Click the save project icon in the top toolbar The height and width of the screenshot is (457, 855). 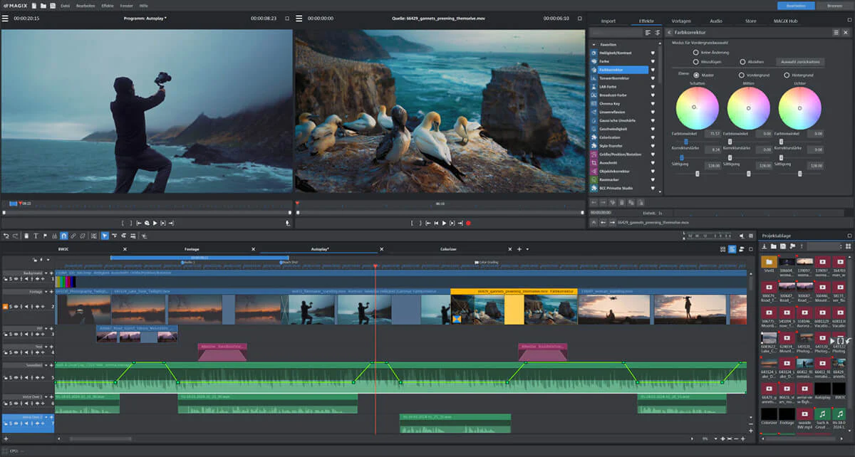click(x=52, y=4)
